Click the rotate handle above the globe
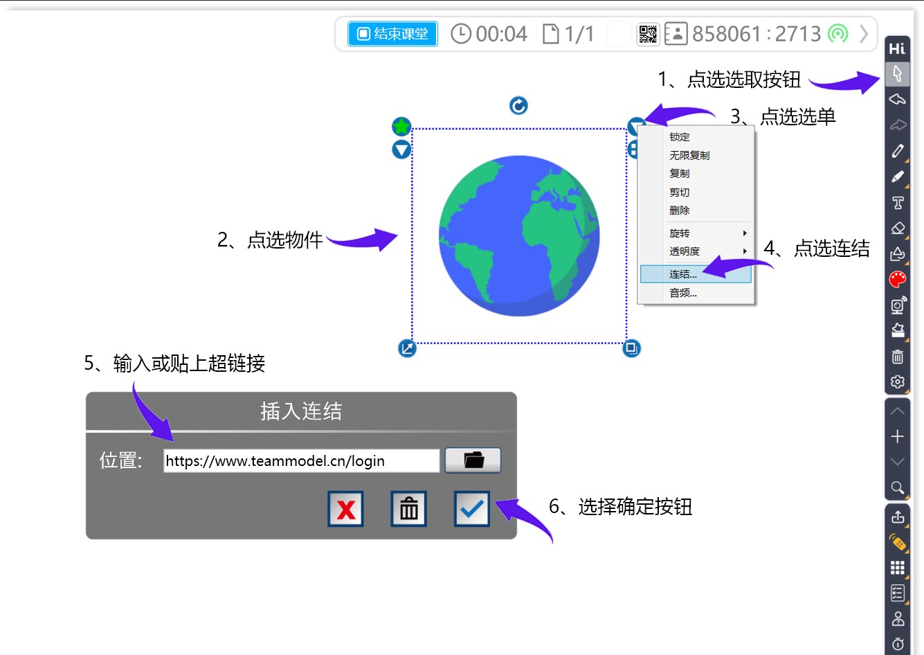924x655 pixels. point(518,105)
